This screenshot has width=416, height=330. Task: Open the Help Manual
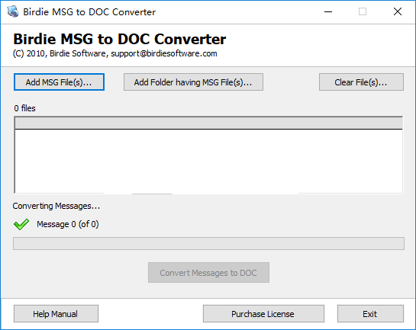(x=56, y=314)
